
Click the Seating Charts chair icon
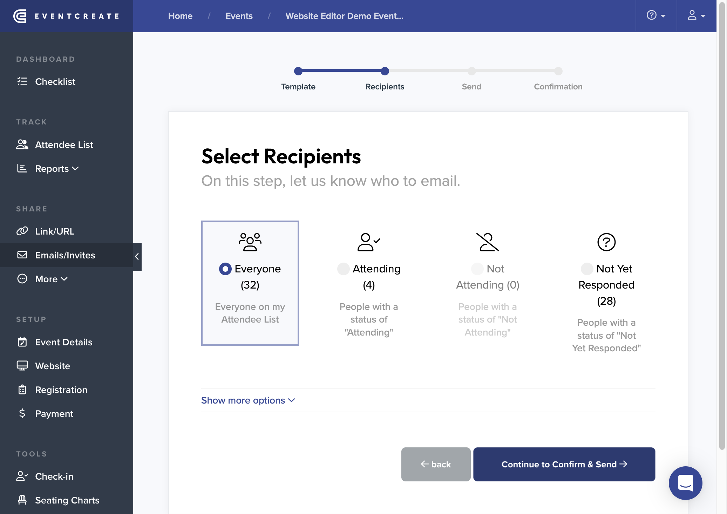click(x=22, y=500)
